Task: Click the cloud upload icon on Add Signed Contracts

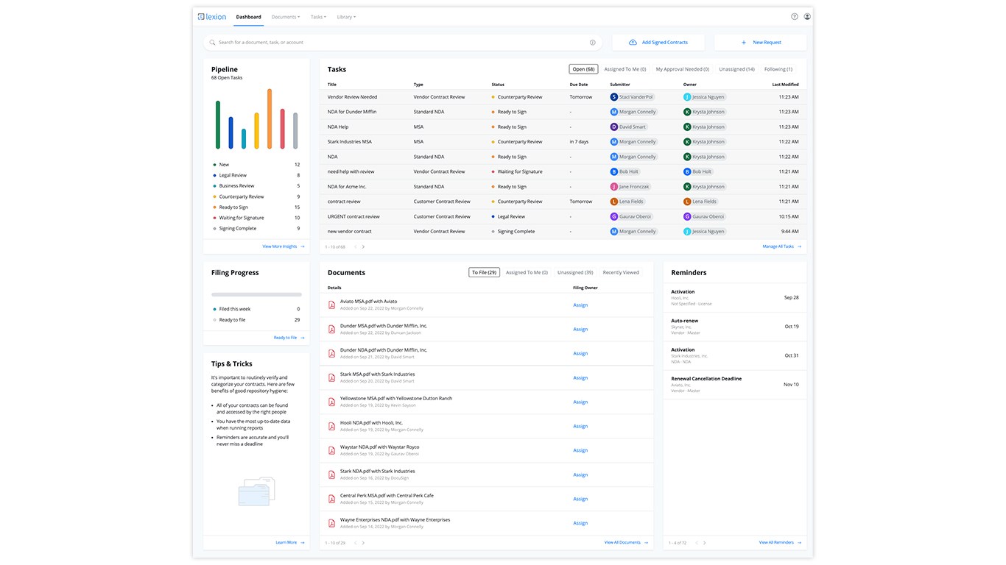Action: pyautogui.click(x=633, y=43)
